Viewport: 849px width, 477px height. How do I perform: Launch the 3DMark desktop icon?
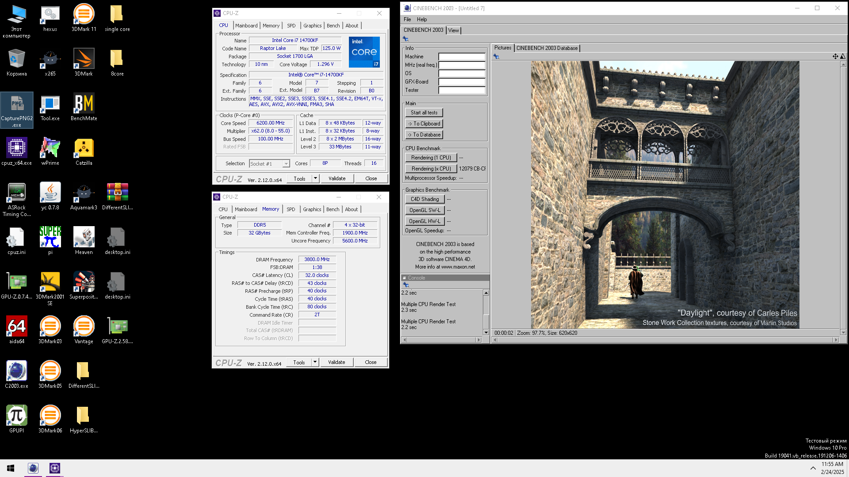coord(84,63)
